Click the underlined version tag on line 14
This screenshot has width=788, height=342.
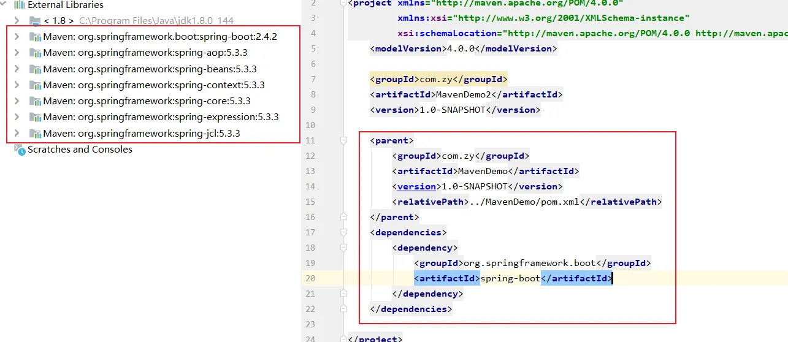(x=416, y=186)
